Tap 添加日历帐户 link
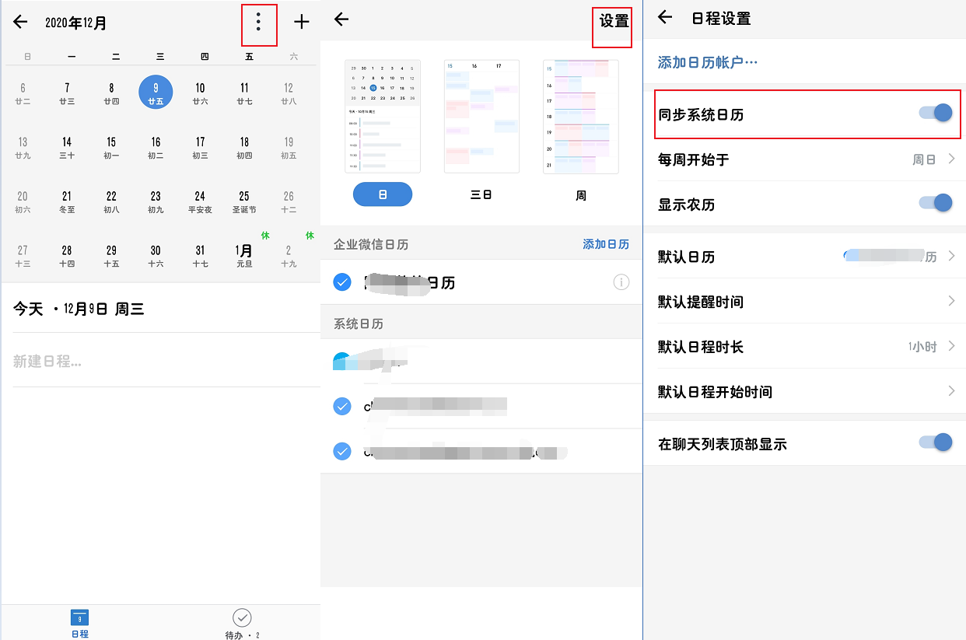 (x=708, y=62)
